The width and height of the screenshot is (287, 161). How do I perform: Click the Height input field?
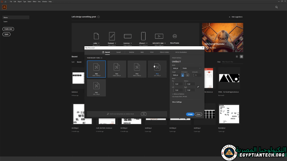pos(176,75)
